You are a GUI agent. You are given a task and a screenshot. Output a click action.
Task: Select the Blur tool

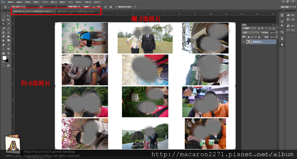click(3, 40)
